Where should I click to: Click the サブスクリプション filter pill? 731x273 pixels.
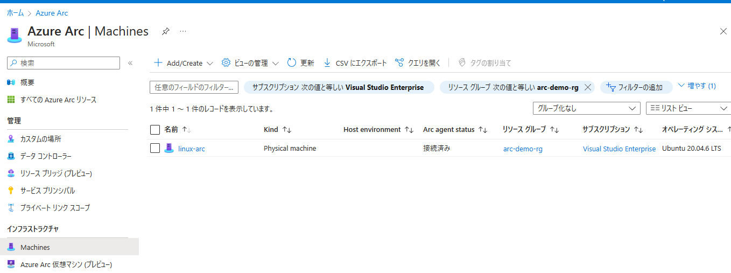[339, 87]
